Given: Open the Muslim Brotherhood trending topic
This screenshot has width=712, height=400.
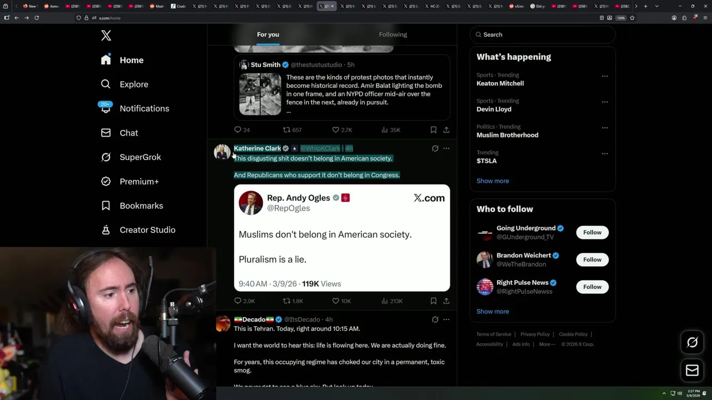Looking at the screenshot, I should tap(507, 135).
